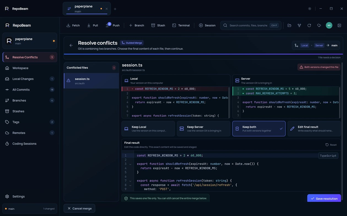Image resolution: width=347 pixels, height=216 pixels.
Task: Click the Server icon in pane header
Action: coord(237,81)
